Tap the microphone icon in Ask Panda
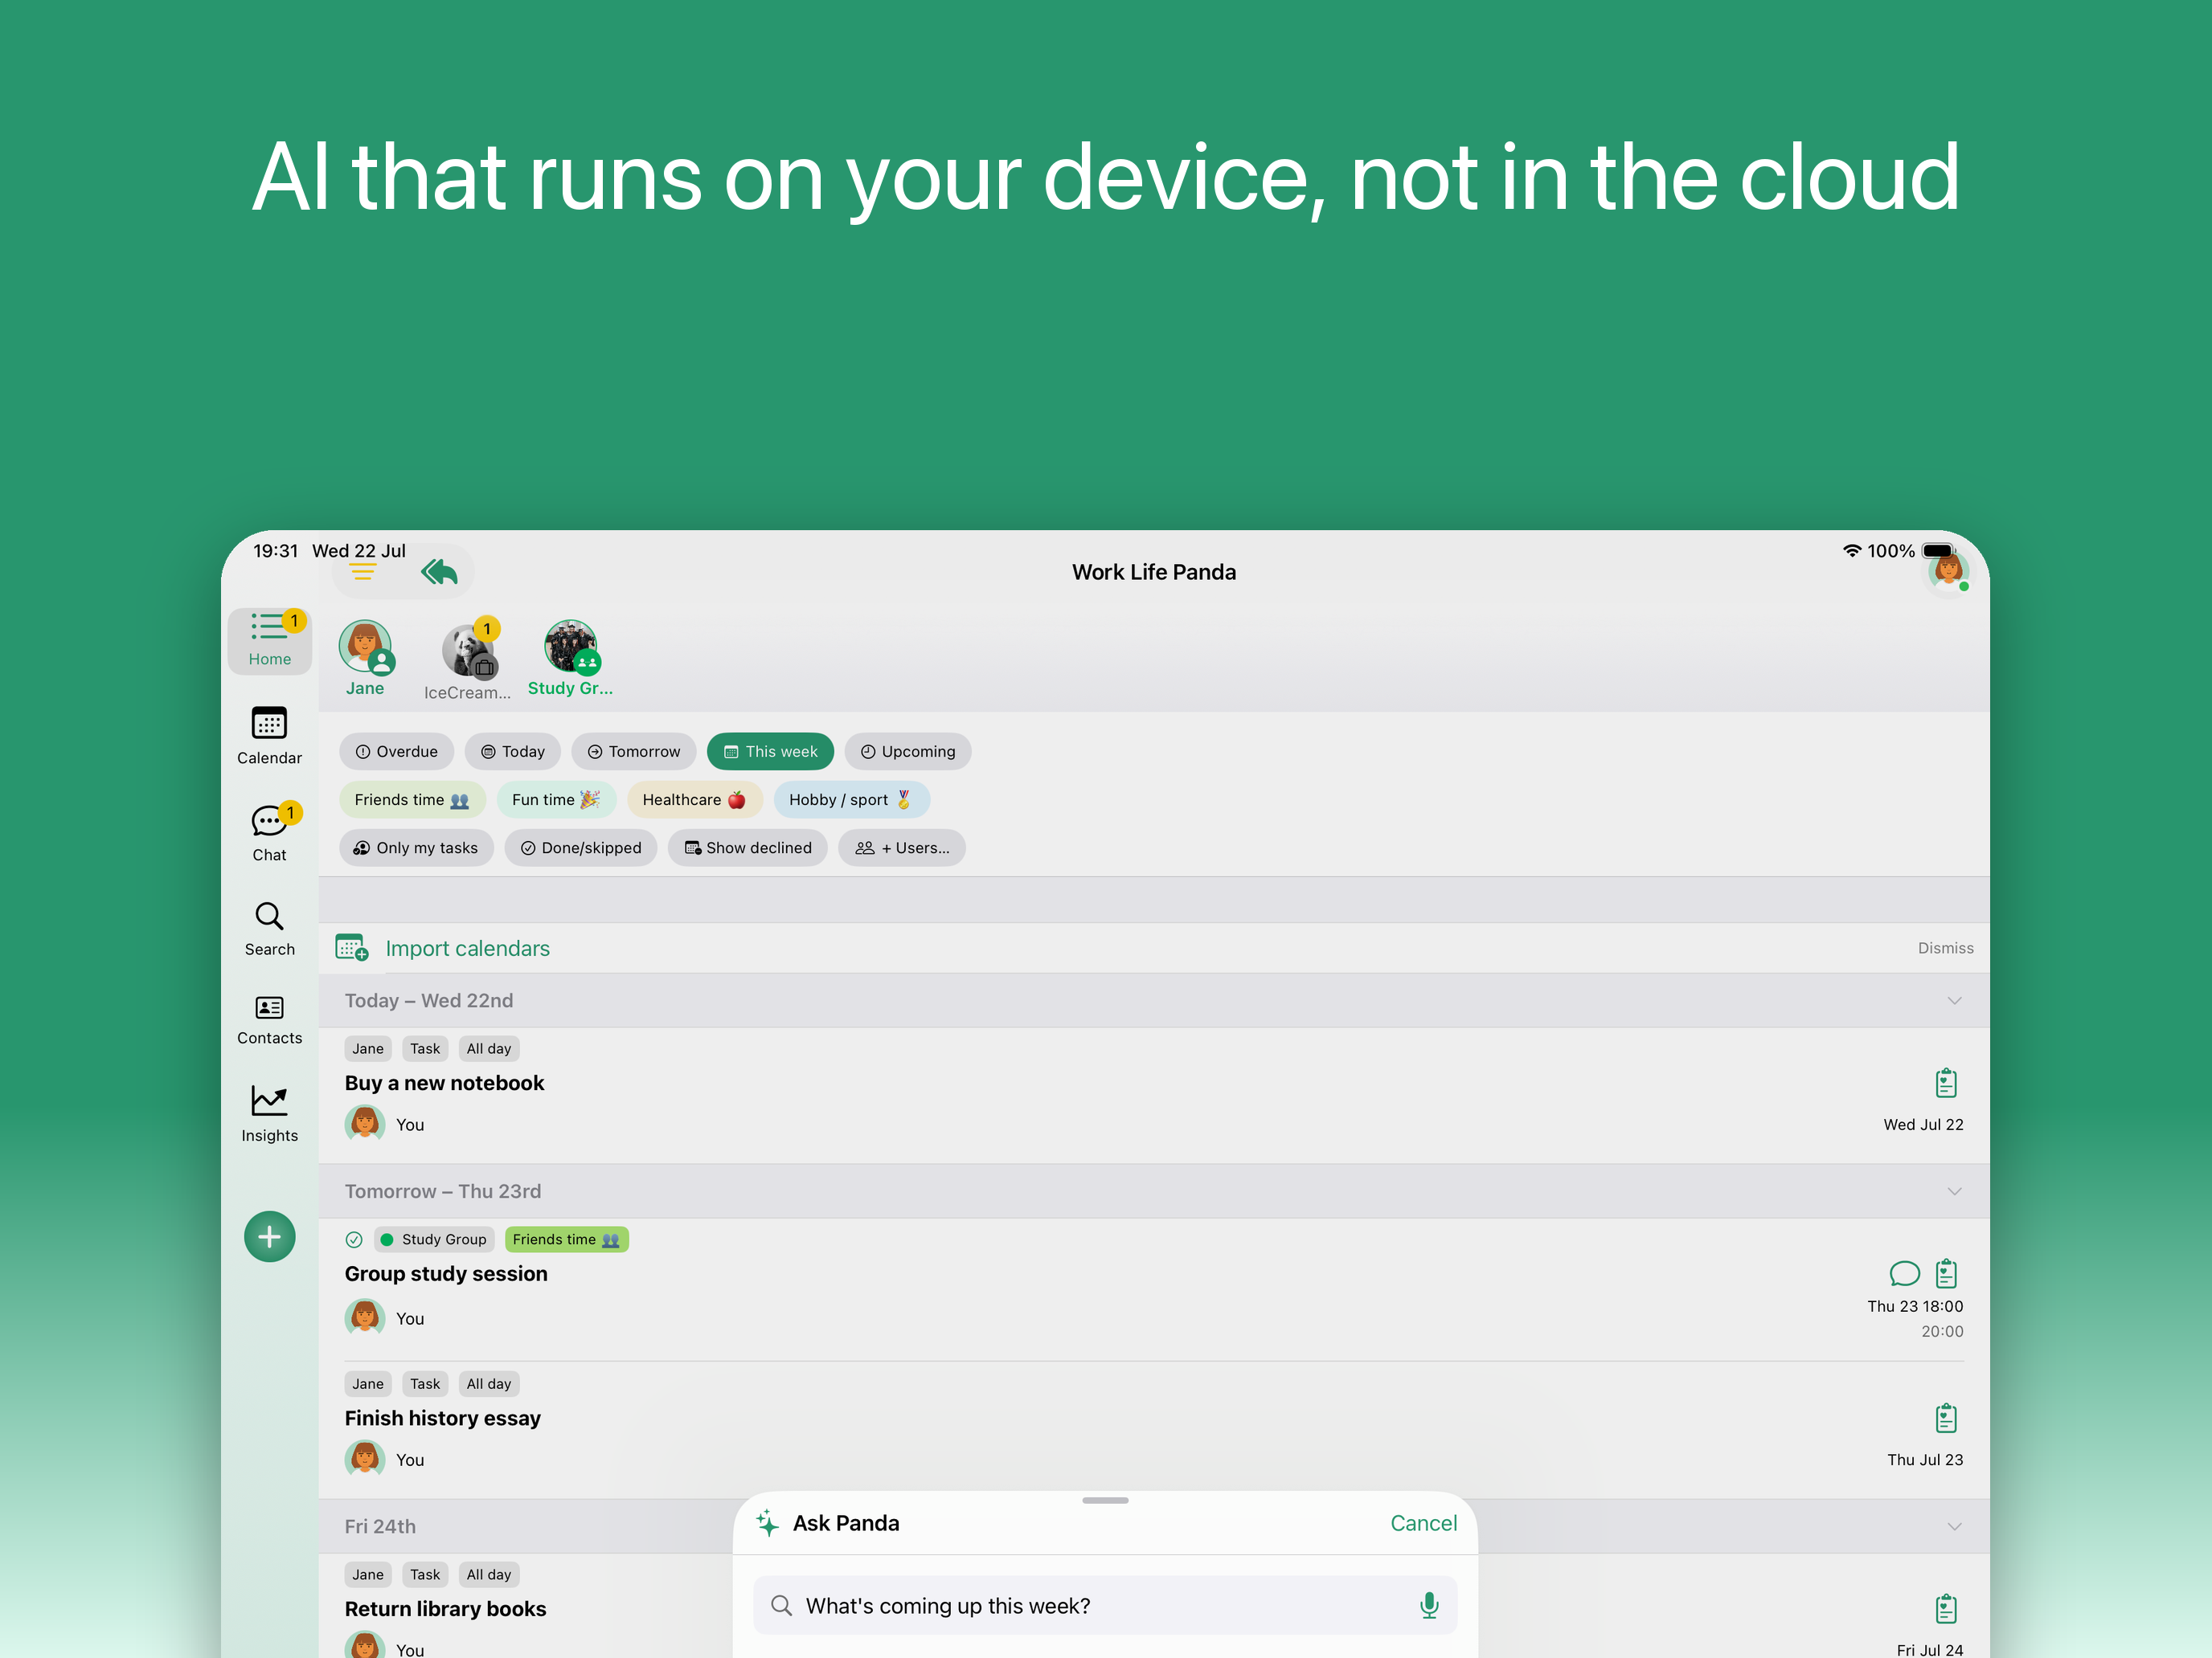This screenshot has width=2212, height=1658. pos(1429,1605)
